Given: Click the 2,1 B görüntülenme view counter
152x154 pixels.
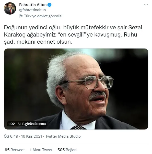Looking at the screenshot, I should (31, 124).
